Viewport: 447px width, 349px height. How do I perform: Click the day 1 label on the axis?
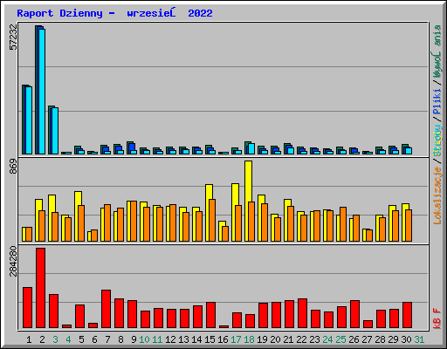(29, 339)
